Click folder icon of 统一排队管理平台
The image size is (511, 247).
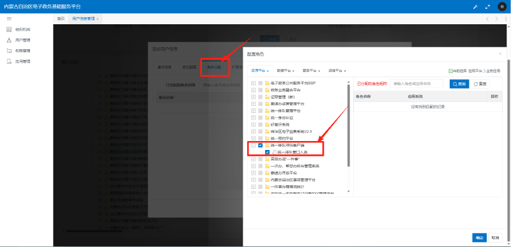(x=267, y=111)
